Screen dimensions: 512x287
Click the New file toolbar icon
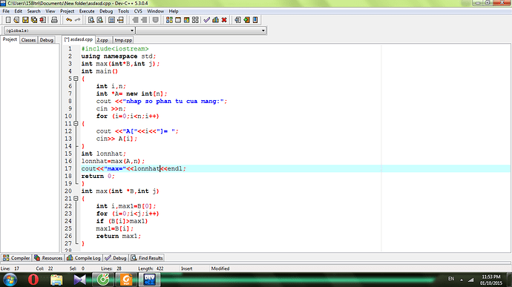click(x=8, y=20)
